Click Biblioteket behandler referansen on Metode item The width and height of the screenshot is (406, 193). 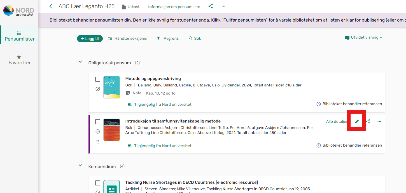(352, 104)
